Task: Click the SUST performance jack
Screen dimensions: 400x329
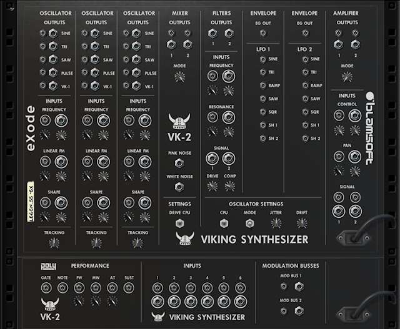Action: coord(129,288)
